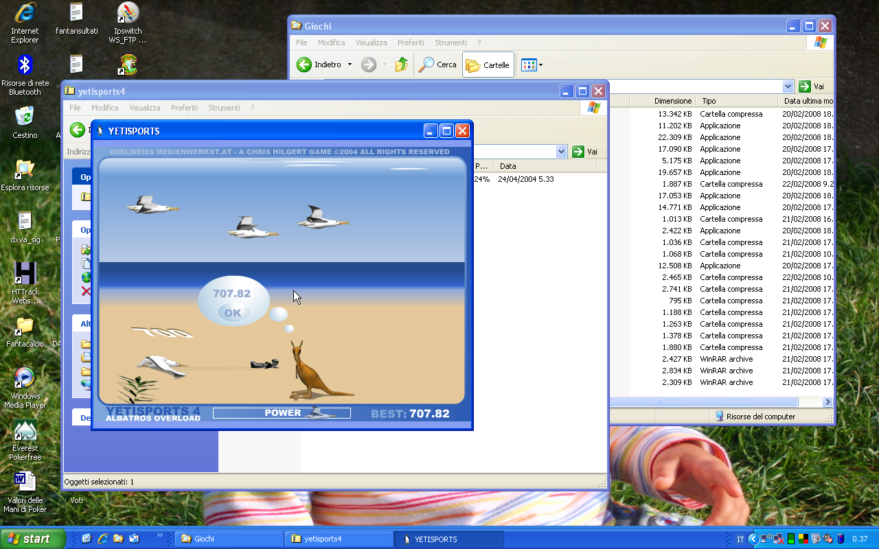Switch to yetisports4 taskbar button

(x=339, y=539)
